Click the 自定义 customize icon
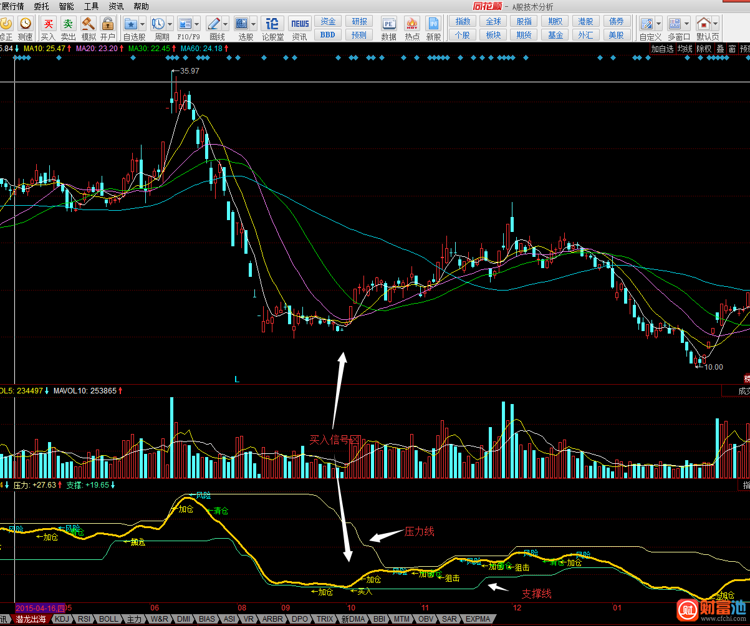This screenshot has height=626, width=750. click(x=647, y=24)
